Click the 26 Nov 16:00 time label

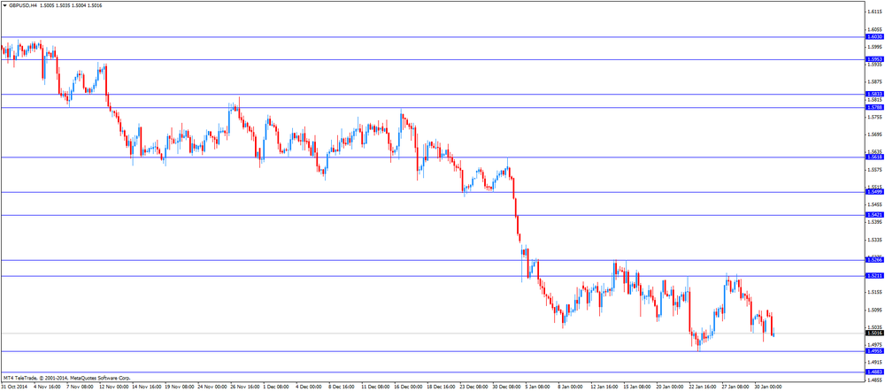[x=246, y=387]
